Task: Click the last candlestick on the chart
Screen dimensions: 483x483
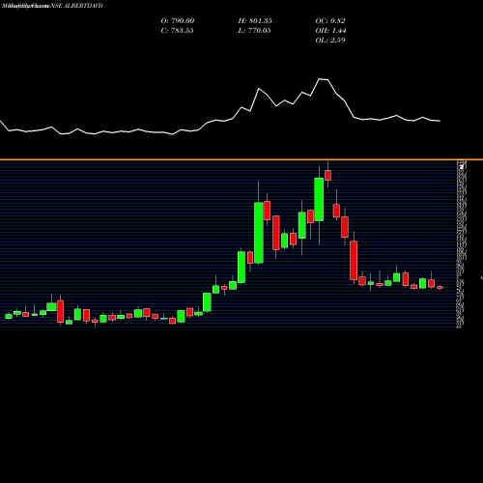Action: click(440, 287)
